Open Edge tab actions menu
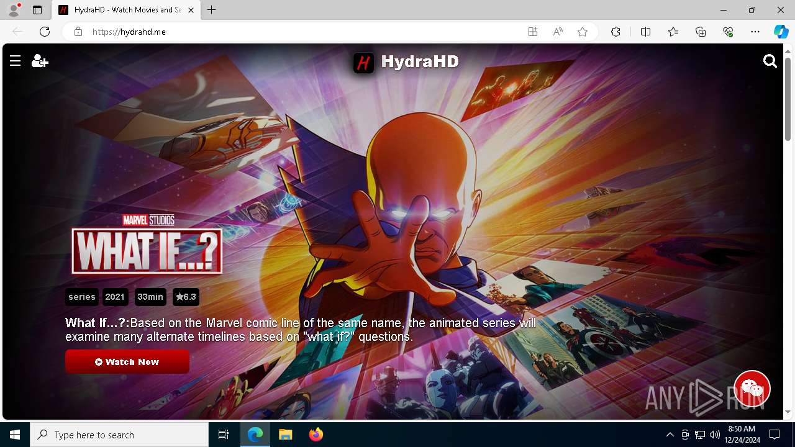This screenshot has width=795, height=447. pos(37,10)
